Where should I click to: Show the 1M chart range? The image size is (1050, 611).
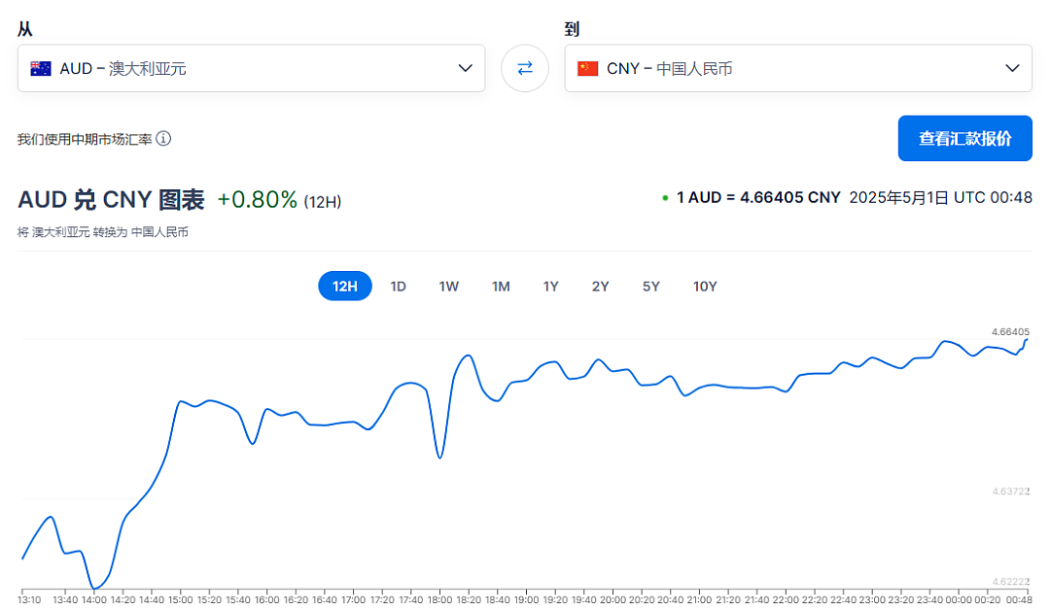(x=501, y=287)
